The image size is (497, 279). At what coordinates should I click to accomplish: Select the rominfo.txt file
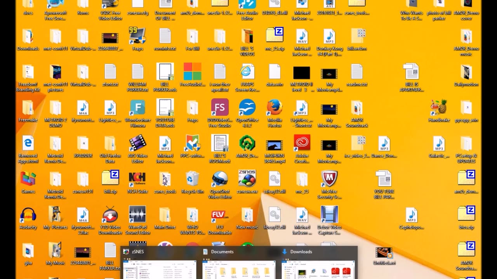(x=165, y=37)
